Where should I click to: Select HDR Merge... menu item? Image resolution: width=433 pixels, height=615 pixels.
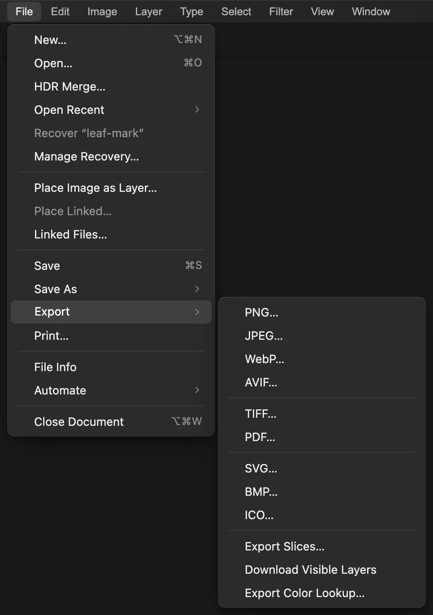(x=111, y=87)
